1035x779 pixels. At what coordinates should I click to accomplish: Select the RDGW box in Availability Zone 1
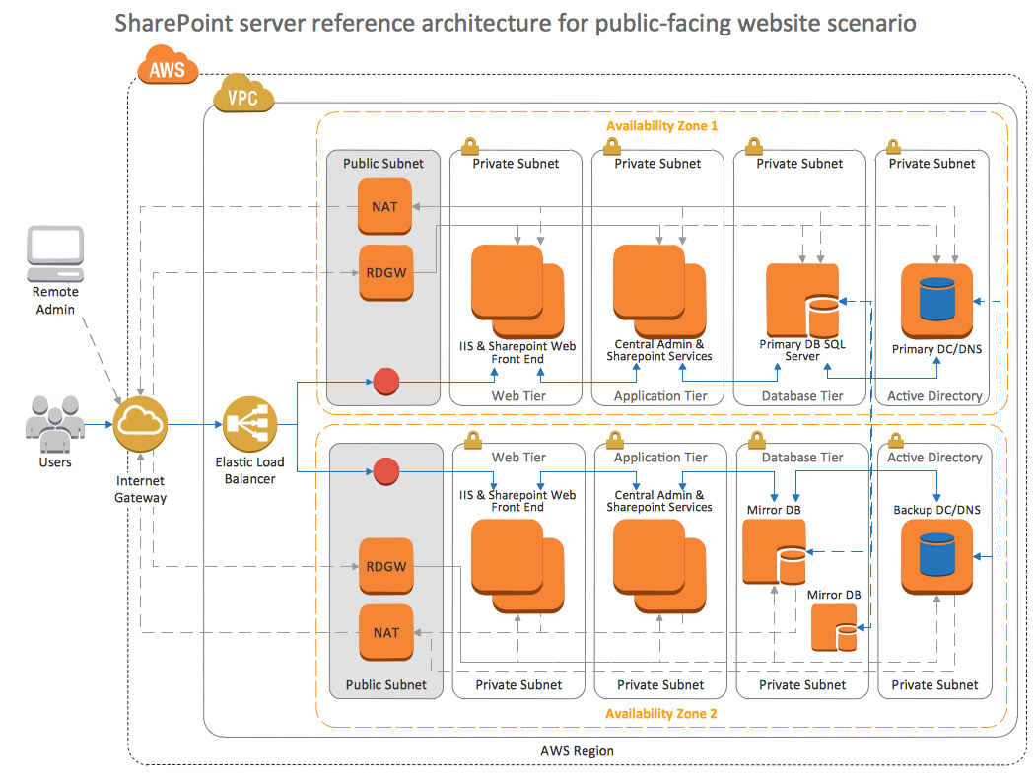click(386, 272)
